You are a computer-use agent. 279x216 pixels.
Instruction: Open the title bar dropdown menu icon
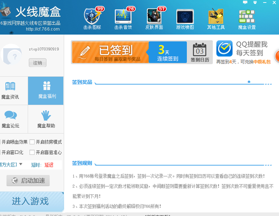[x=255, y=2]
